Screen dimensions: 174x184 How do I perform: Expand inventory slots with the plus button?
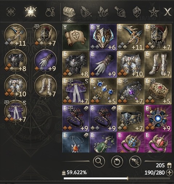169,172
